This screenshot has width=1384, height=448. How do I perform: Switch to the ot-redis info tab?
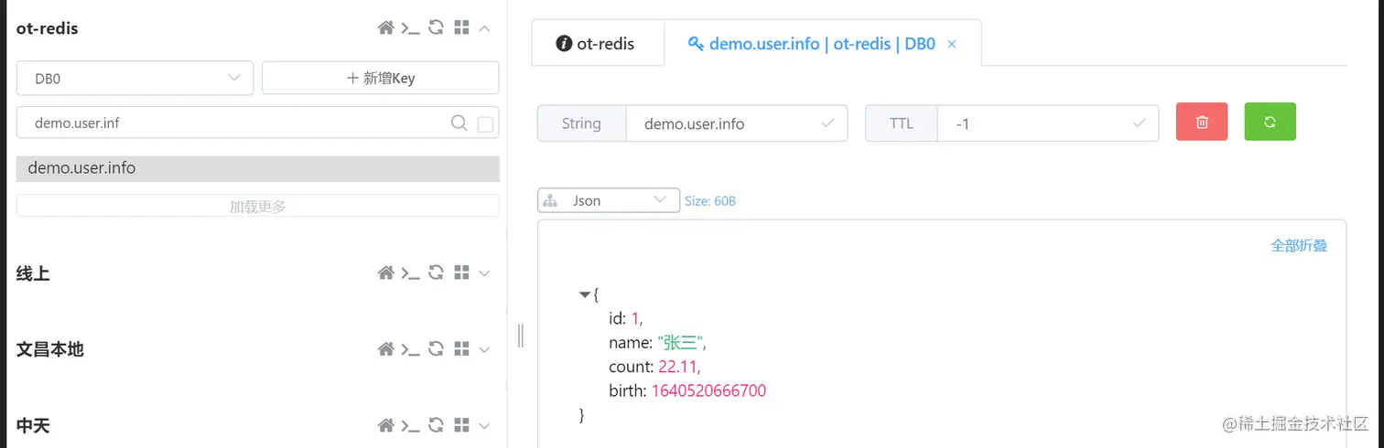(597, 44)
